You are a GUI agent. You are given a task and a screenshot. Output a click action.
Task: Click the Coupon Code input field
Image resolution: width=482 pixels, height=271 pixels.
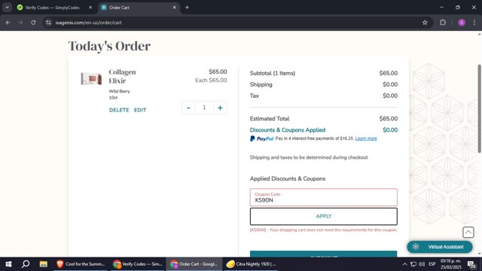click(x=323, y=197)
